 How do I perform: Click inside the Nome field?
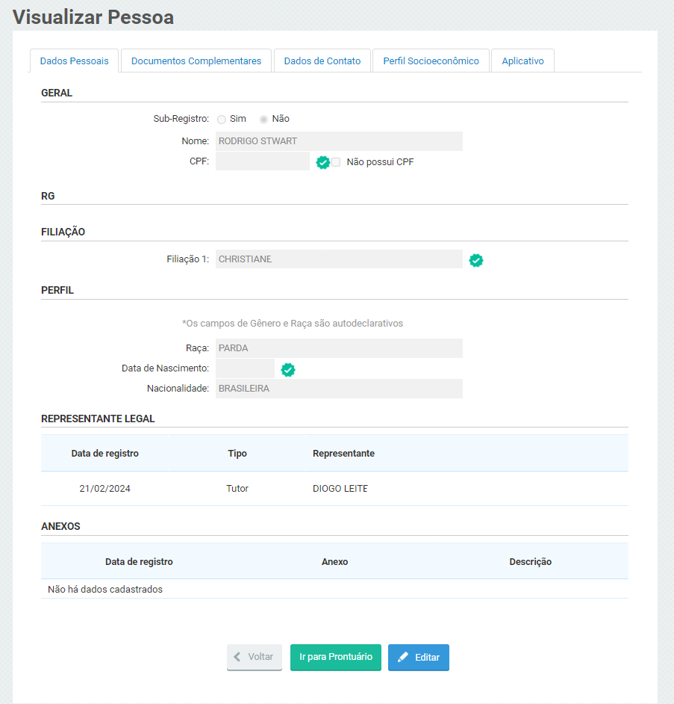(x=339, y=141)
